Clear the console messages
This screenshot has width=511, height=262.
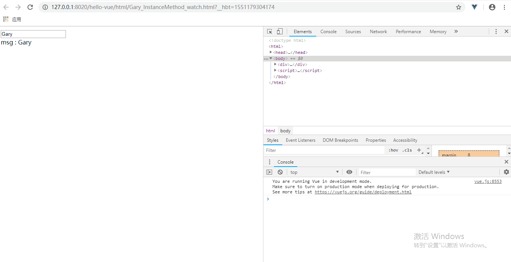coord(280,172)
